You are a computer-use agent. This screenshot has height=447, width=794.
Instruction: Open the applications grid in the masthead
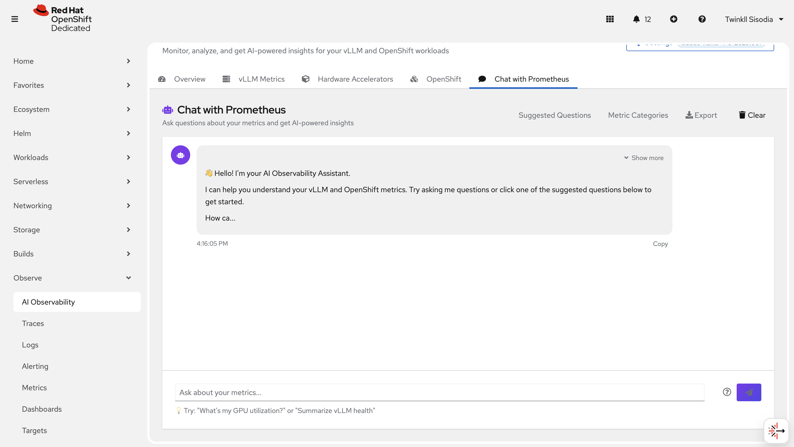(x=610, y=19)
